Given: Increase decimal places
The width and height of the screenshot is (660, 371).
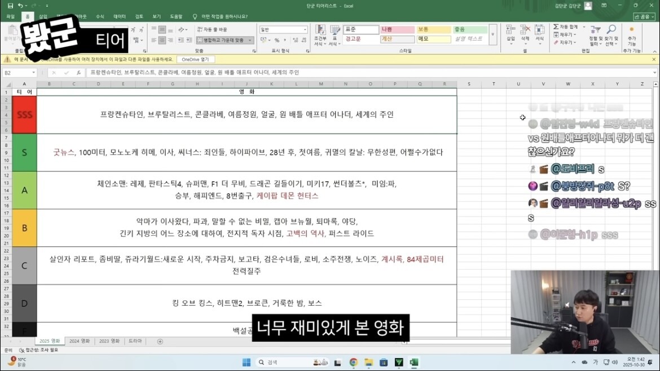Looking at the screenshot, I should 295,41.
